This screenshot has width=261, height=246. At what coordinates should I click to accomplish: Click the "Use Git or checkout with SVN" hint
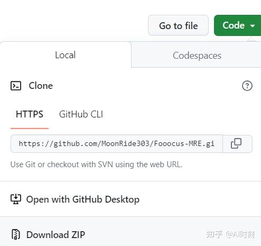(x=96, y=165)
